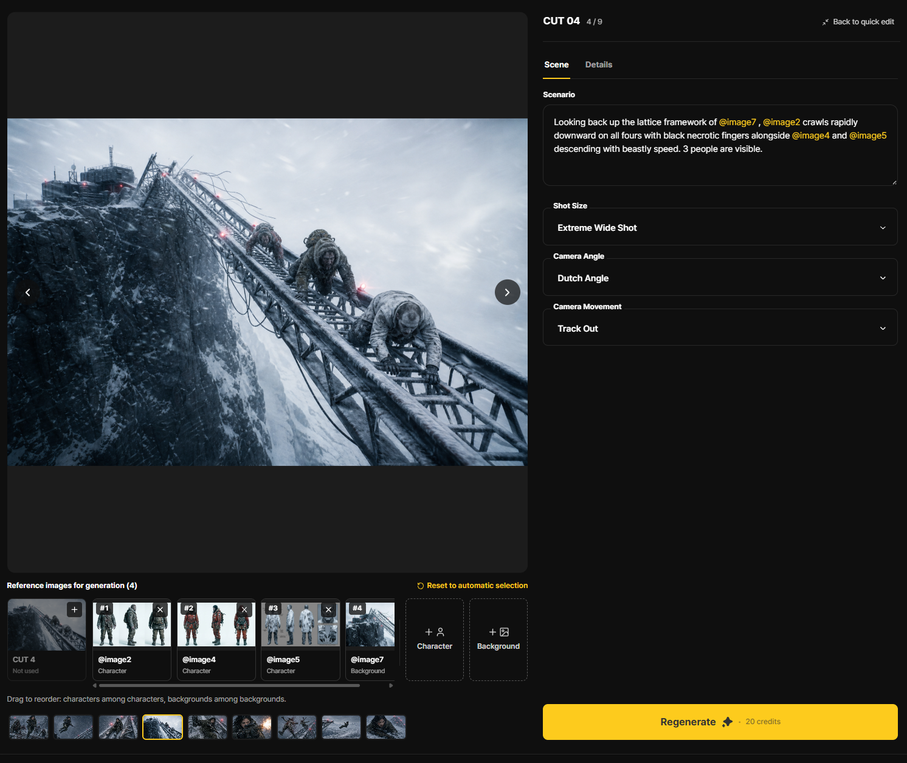Screen dimensions: 907x763
Task: Add CUT 4 as reference with plus icon
Action: pyautogui.click(x=74, y=609)
